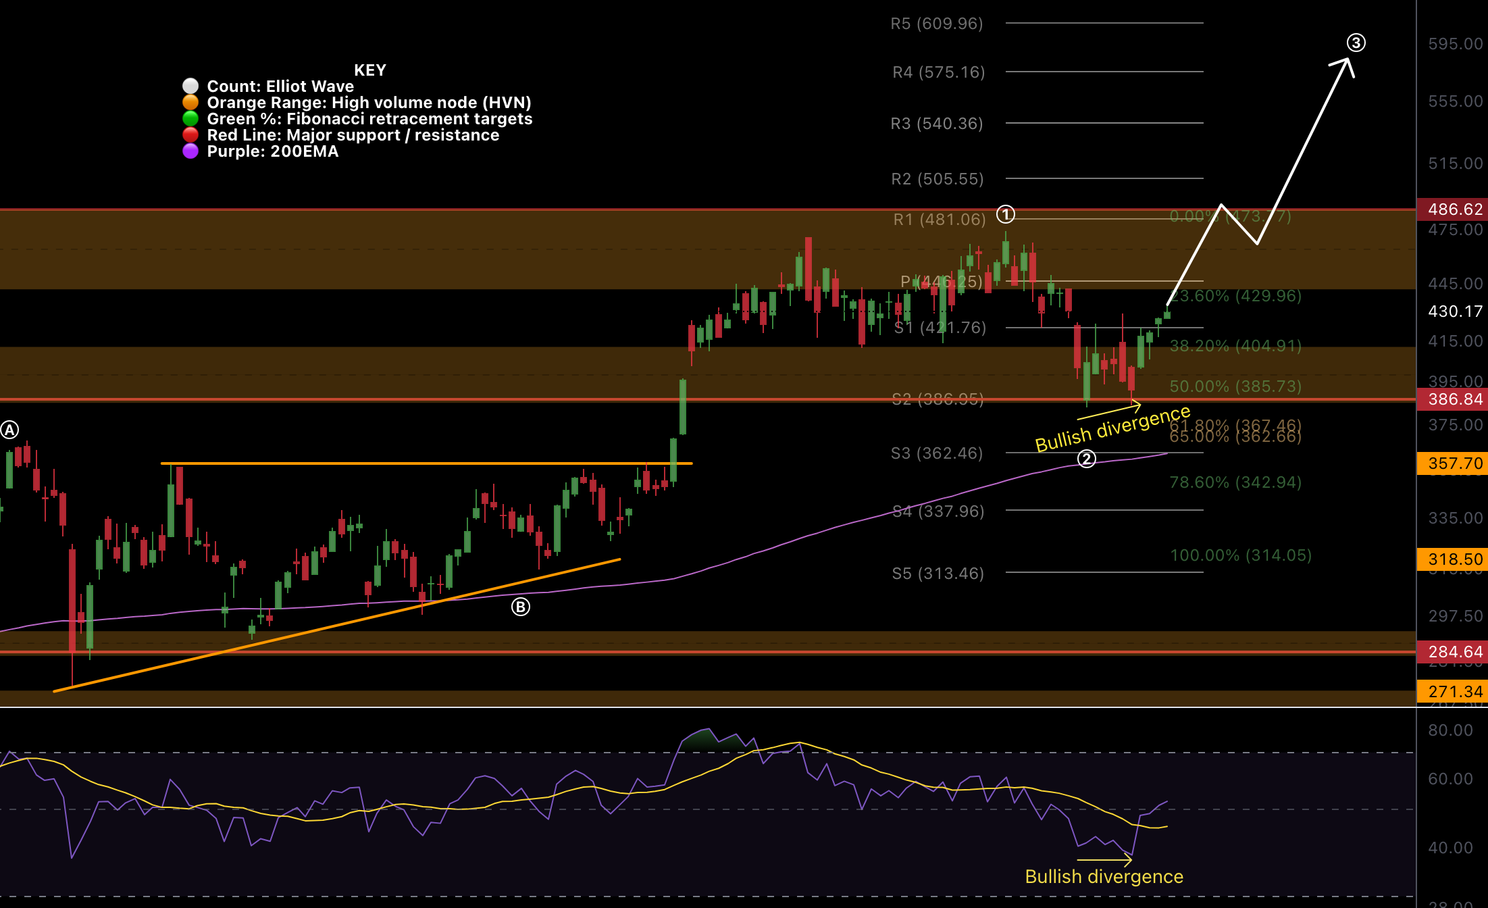
Task: Click the KEY legend heading
Action: tap(370, 70)
